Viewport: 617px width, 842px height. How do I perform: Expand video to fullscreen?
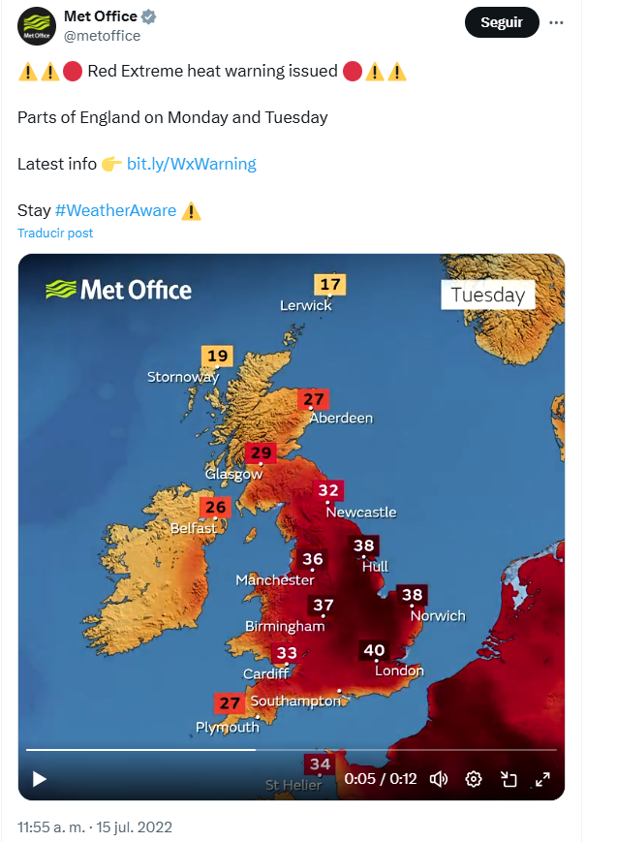tap(542, 779)
